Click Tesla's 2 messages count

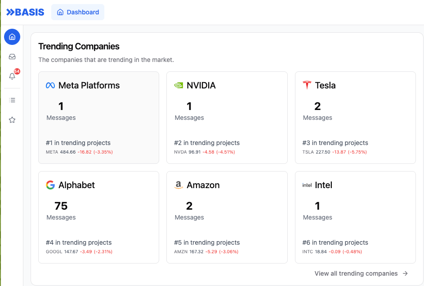tap(317, 106)
